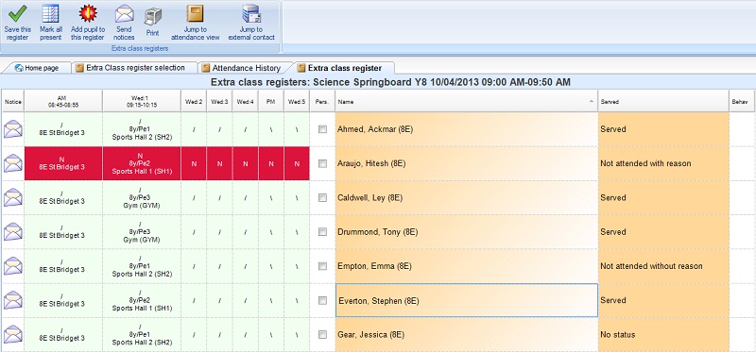
Task: Open Extra Class register selection tab
Action: pos(135,68)
